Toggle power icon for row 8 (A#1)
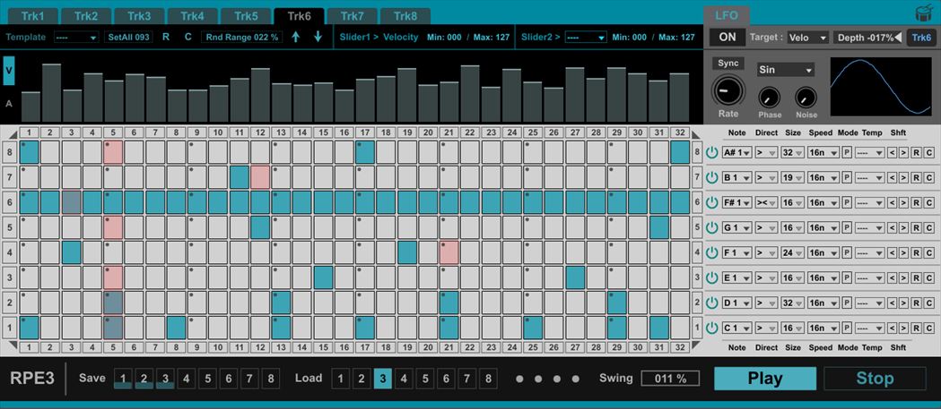This screenshot has width=941, height=409. pyautogui.click(x=712, y=153)
